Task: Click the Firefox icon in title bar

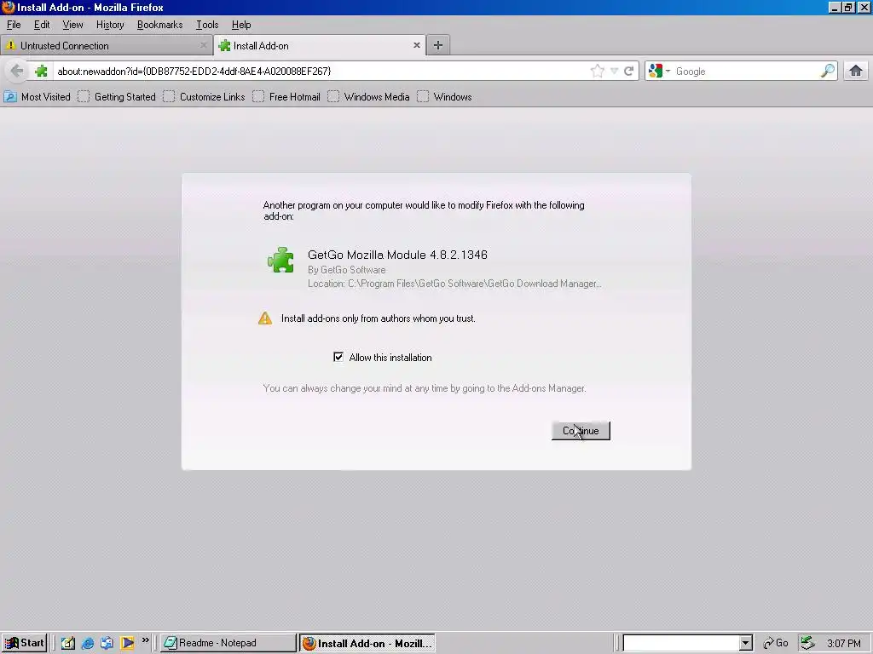Action: pos(8,7)
